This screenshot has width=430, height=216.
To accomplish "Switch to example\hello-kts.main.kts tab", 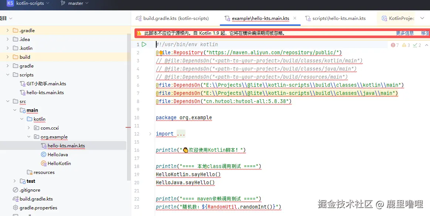I will pos(260,18).
